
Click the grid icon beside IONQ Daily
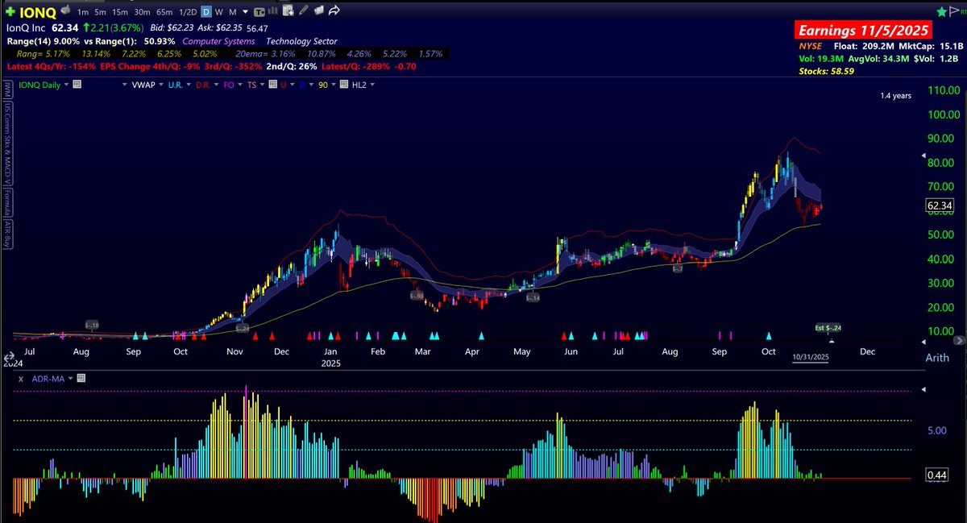[x=77, y=84]
